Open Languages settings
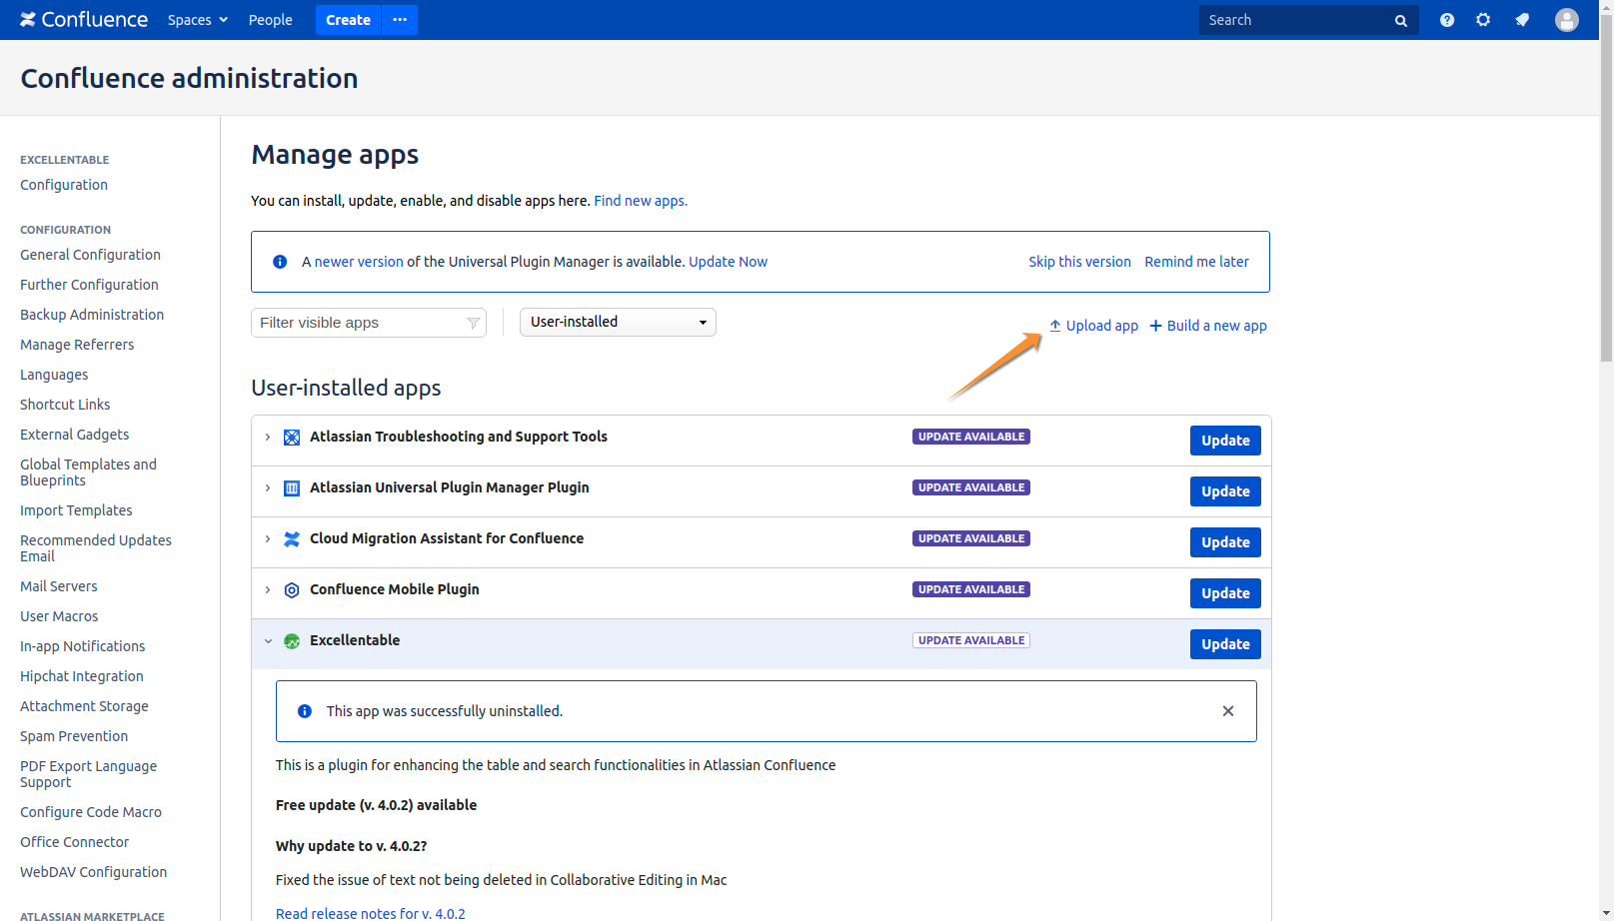Image resolution: width=1614 pixels, height=921 pixels. [54, 375]
